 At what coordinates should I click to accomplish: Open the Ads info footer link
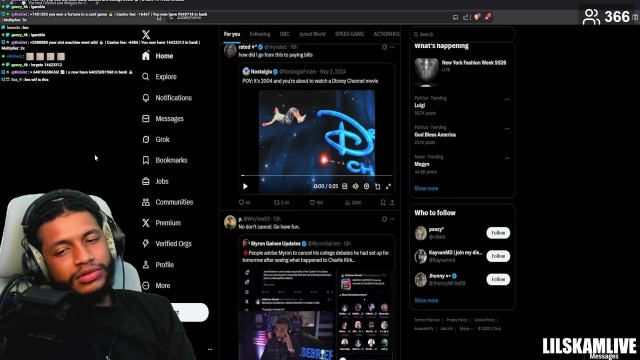[446, 328]
